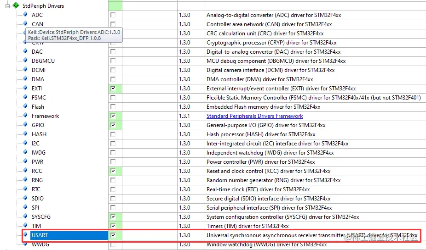Click the blue component icon beside RTC
The width and height of the screenshot is (426, 250).
(x=26, y=189)
